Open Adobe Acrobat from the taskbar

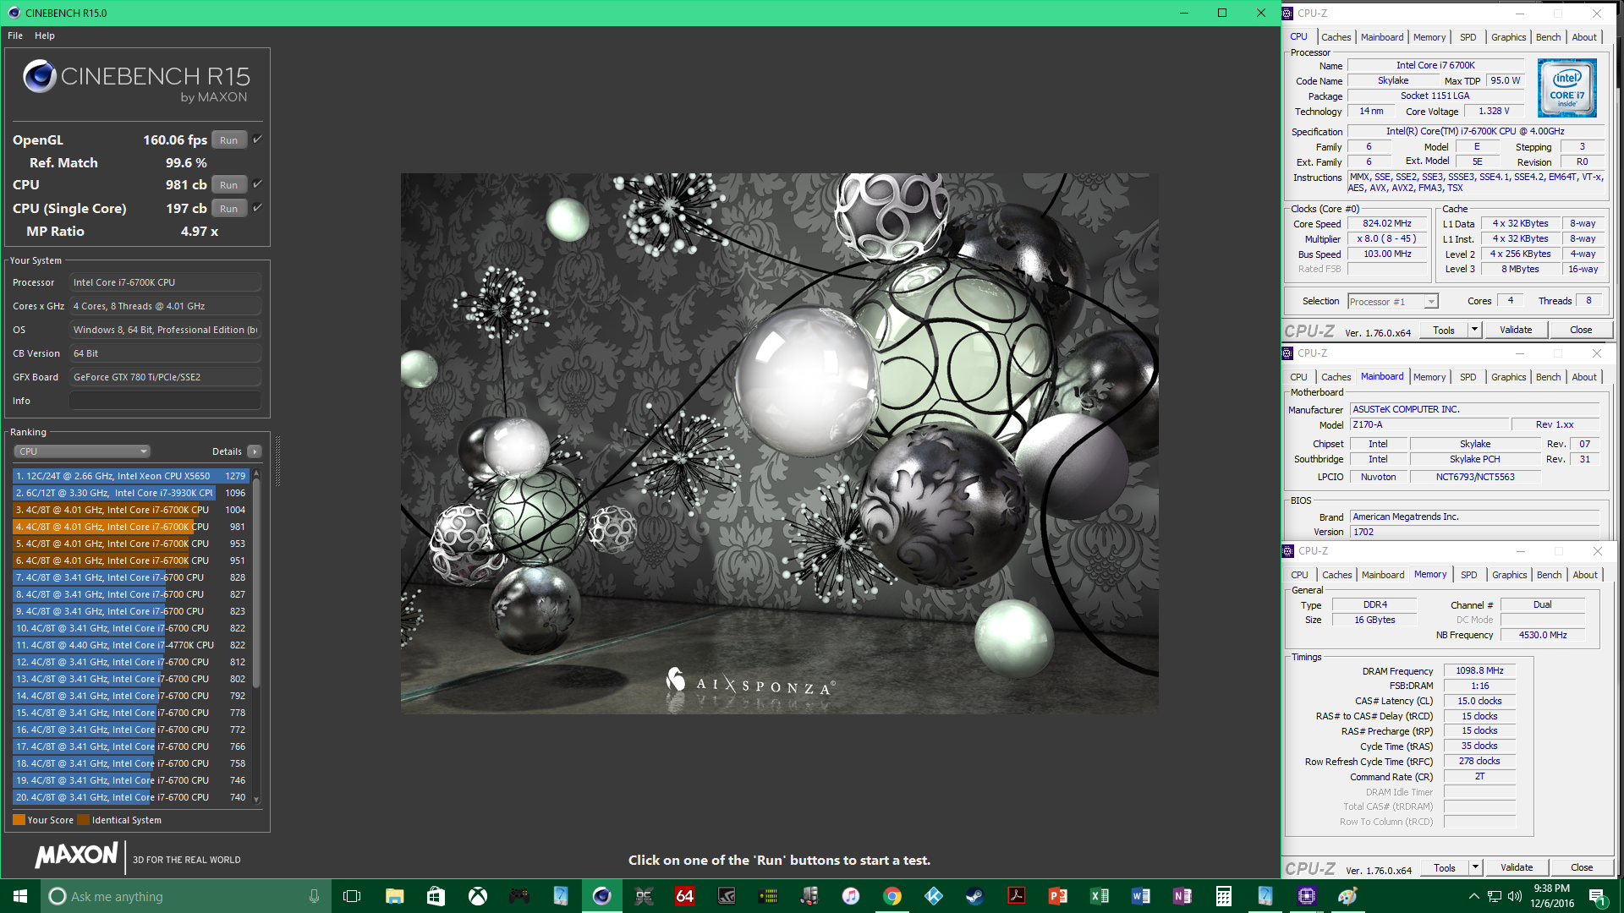click(x=1016, y=896)
